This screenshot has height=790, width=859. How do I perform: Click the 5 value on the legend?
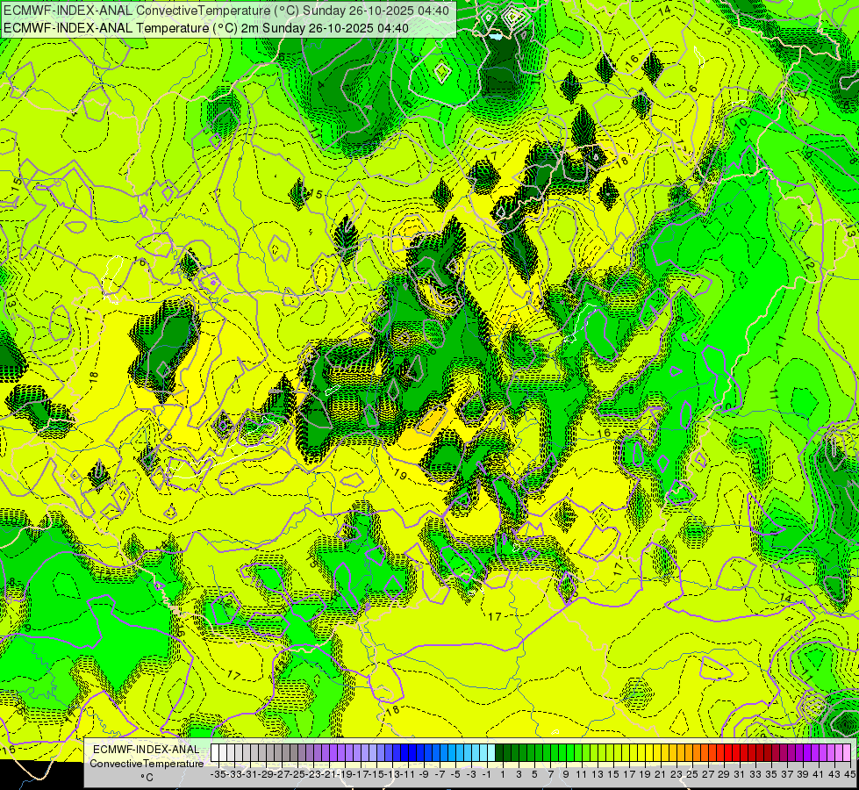click(x=534, y=774)
